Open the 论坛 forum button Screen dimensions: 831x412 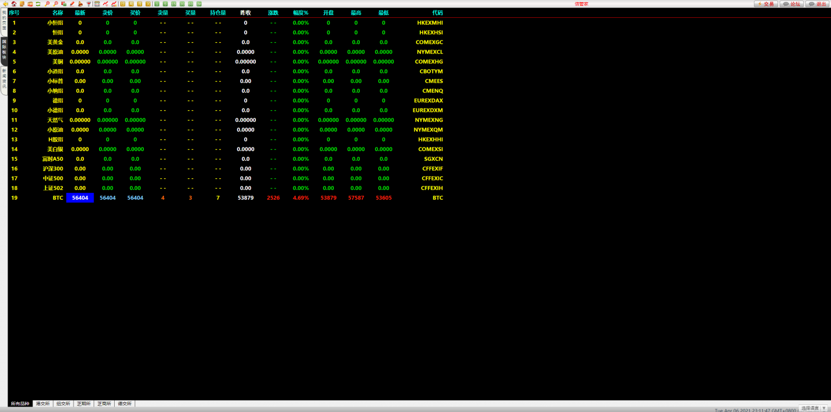click(x=792, y=4)
